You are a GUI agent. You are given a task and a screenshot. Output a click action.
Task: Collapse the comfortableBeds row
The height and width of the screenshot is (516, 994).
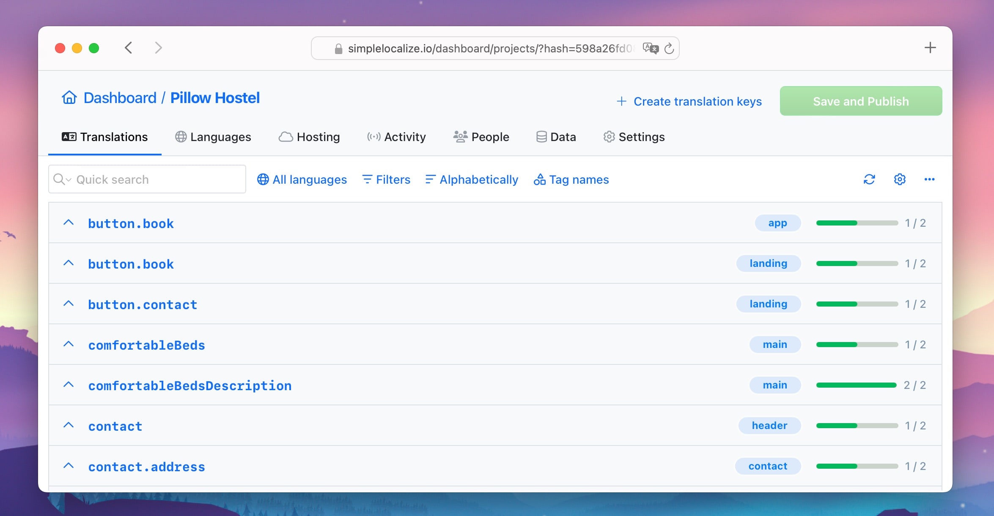[69, 344]
